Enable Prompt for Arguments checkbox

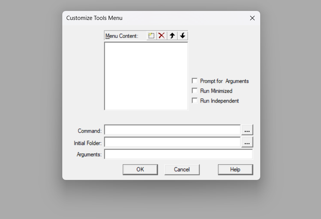(x=195, y=81)
